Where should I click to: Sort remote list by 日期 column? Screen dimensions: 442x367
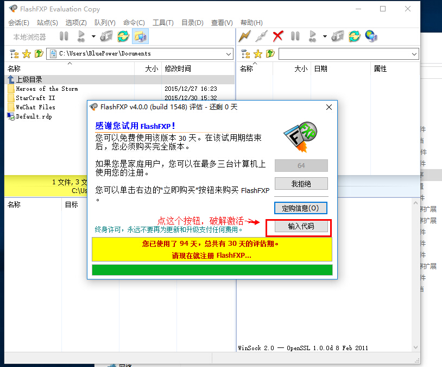point(340,69)
